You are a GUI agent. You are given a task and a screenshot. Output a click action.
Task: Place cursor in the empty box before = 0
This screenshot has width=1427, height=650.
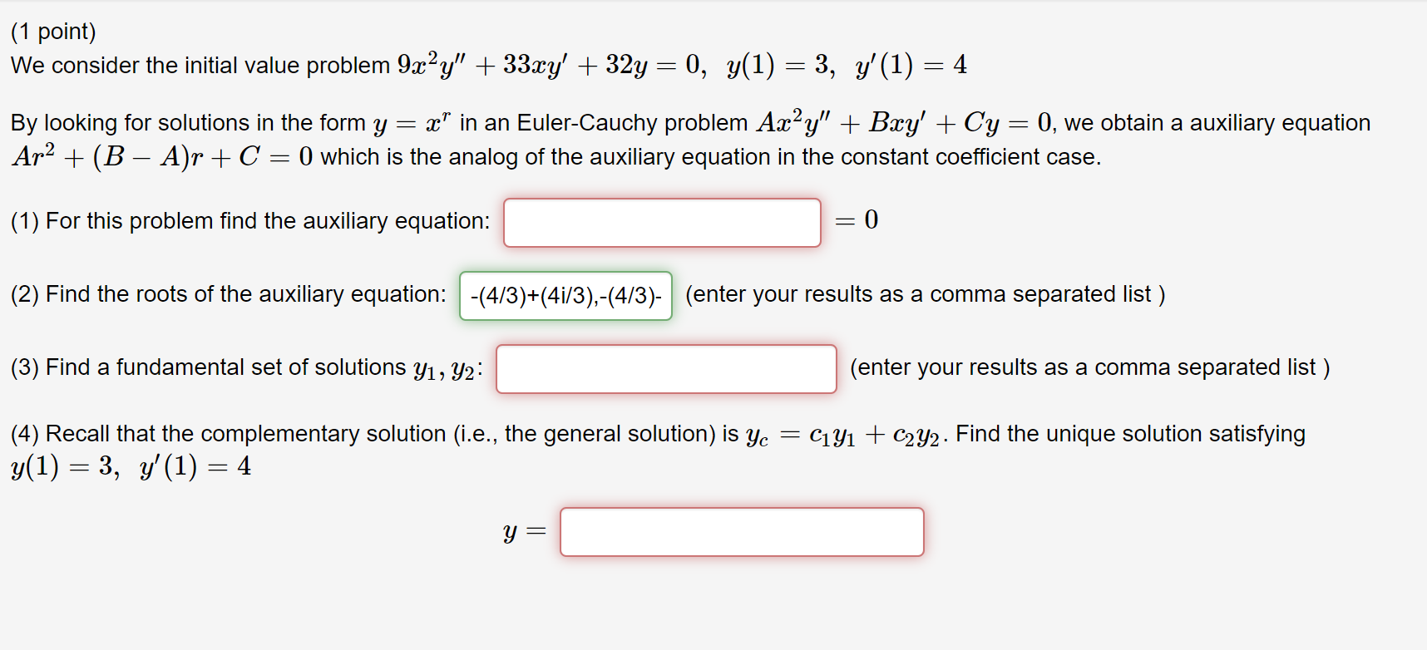663,222
